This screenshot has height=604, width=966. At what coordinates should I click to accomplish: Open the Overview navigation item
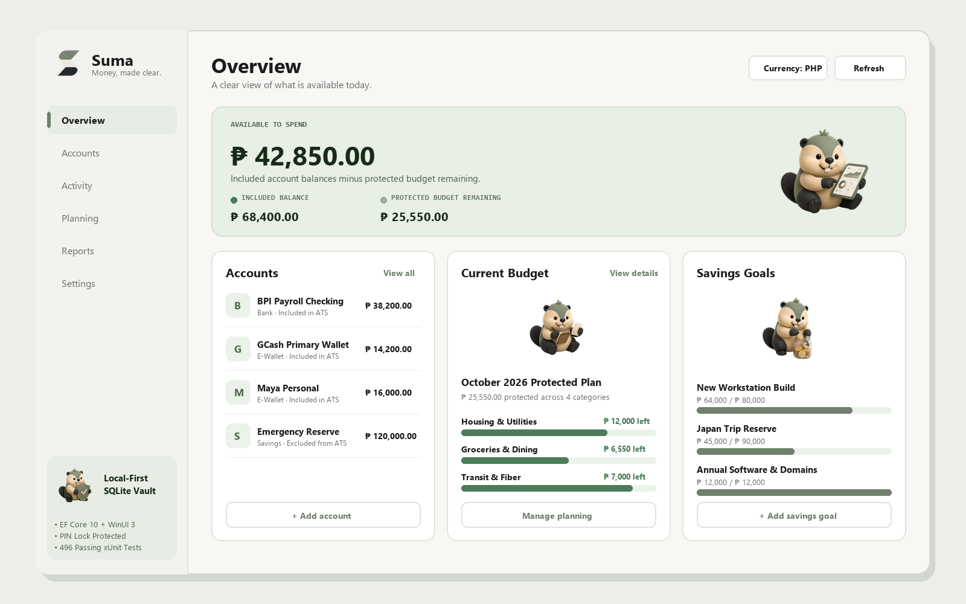point(112,120)
